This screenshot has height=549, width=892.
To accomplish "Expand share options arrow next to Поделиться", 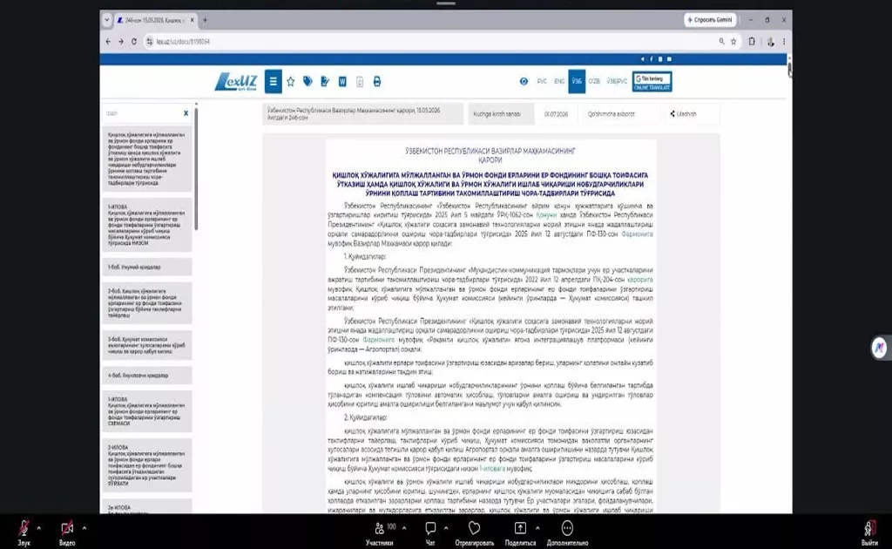I will (x=537, y=528).
